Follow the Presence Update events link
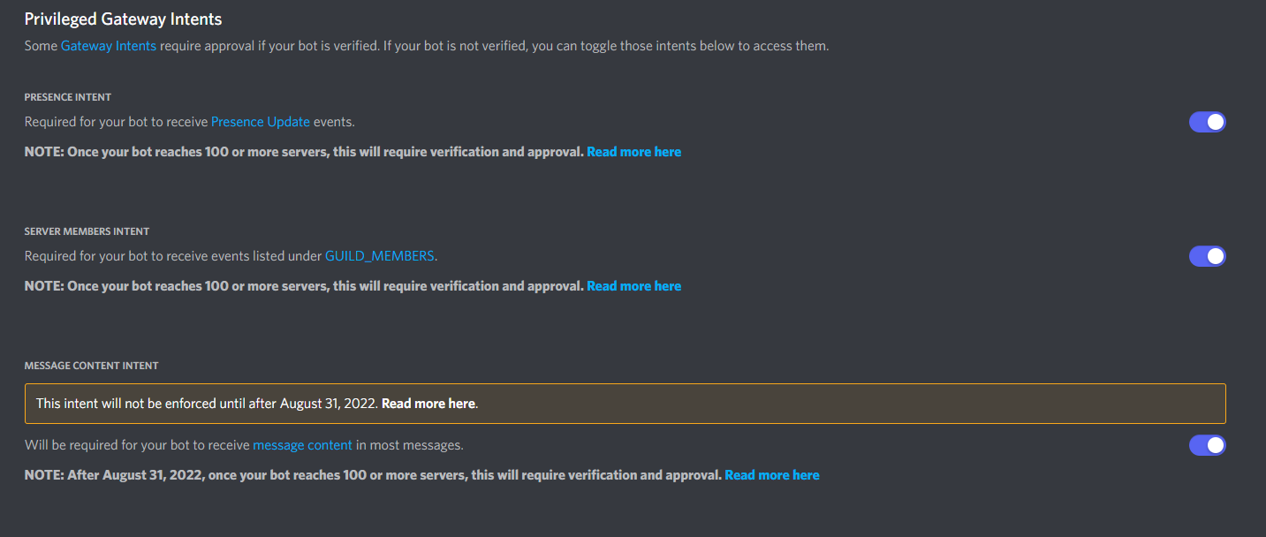 click(261, 122)
